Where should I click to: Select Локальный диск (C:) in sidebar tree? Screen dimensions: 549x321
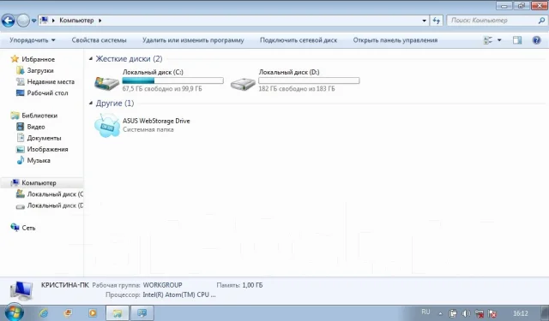tap(55, 194)
